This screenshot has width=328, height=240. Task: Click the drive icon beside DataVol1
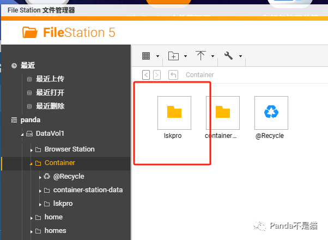point(29,134)
